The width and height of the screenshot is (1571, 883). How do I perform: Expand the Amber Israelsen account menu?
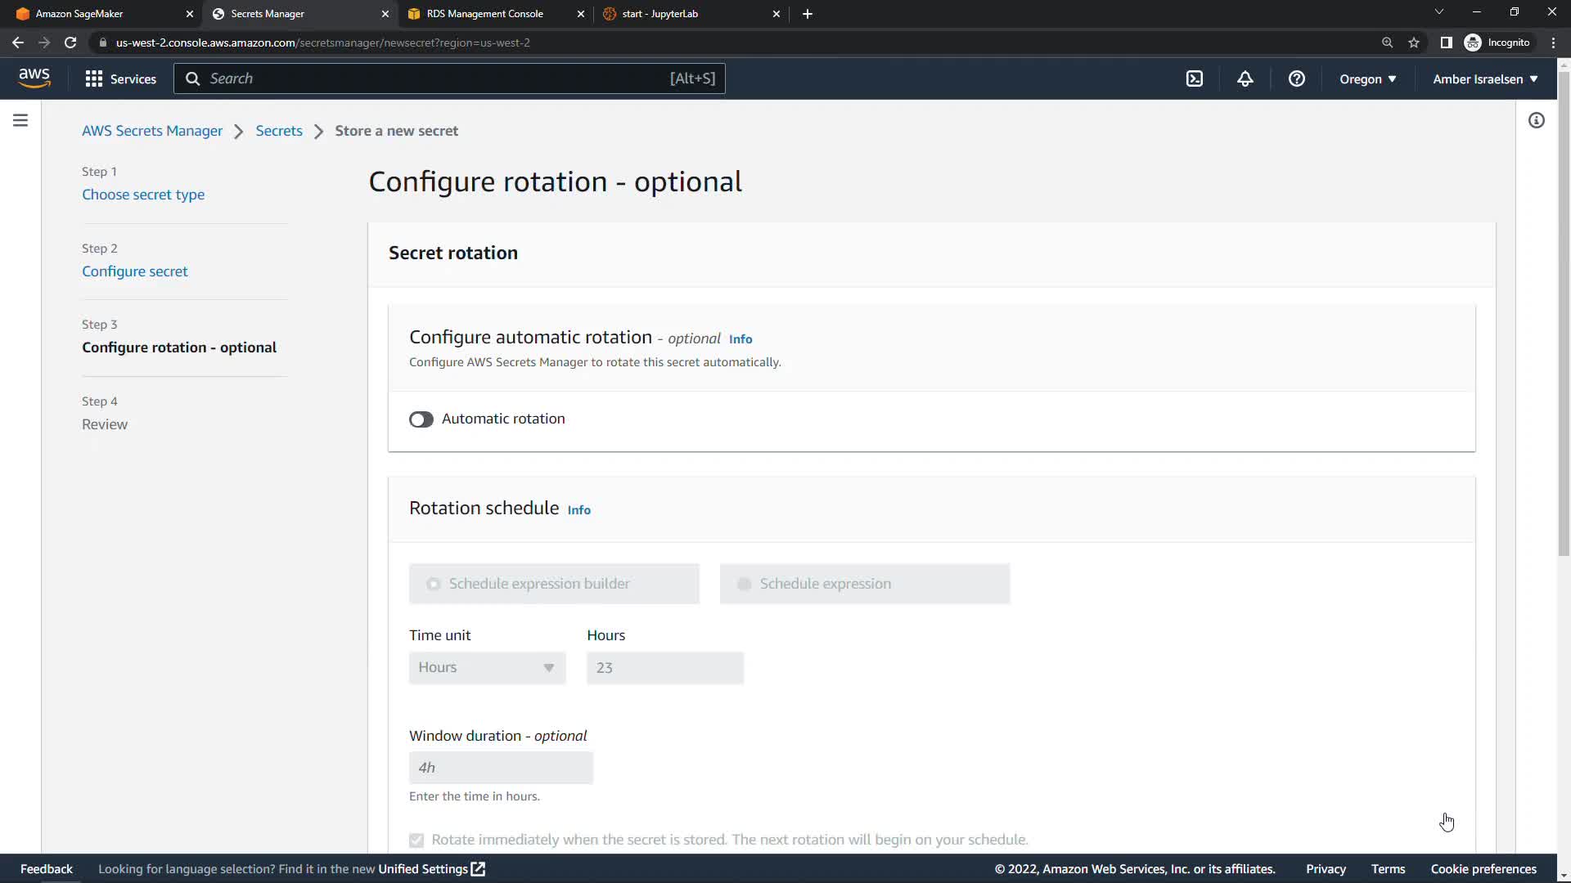[x=1484, y=78]
